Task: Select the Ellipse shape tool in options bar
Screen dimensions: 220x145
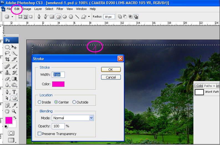Action: point(65,17)
